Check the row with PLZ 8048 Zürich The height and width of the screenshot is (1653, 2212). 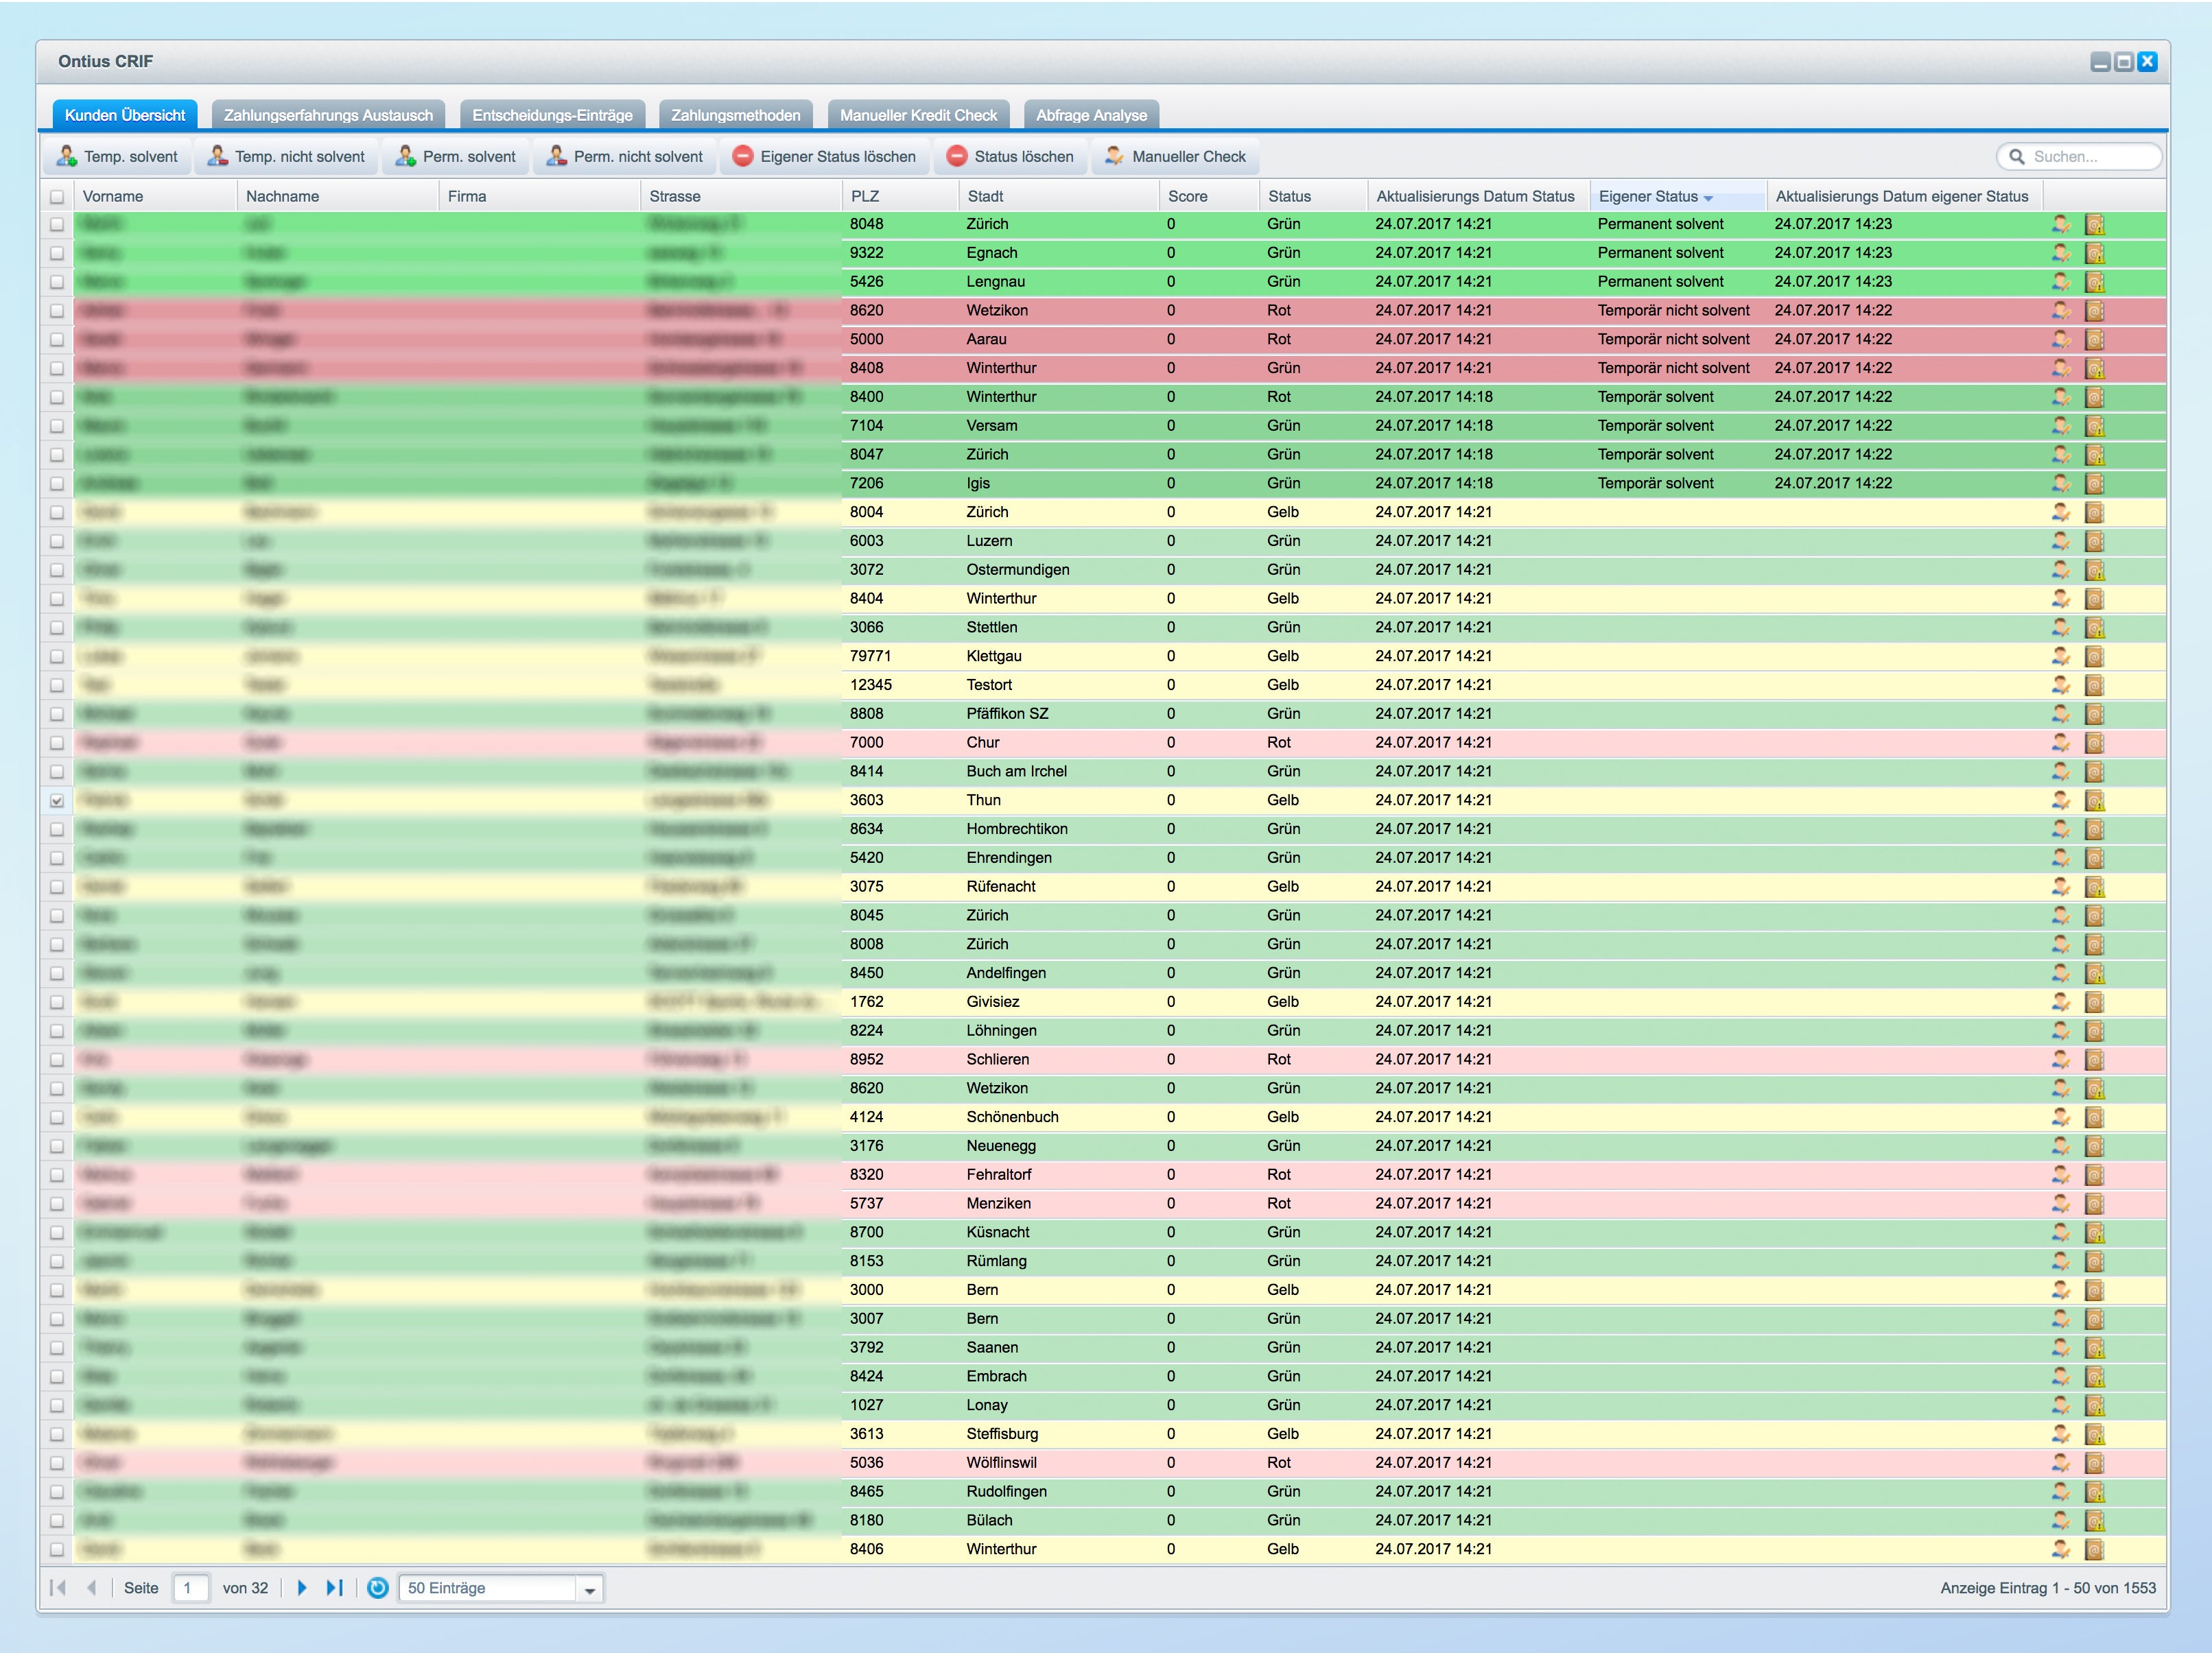tap(57, 225)
